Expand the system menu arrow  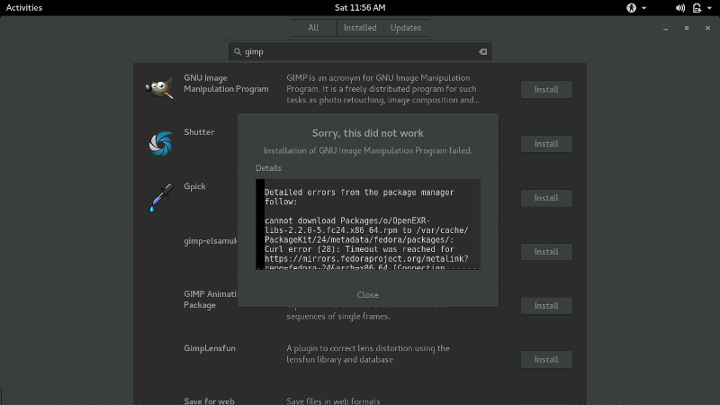[x=709, y=8]
